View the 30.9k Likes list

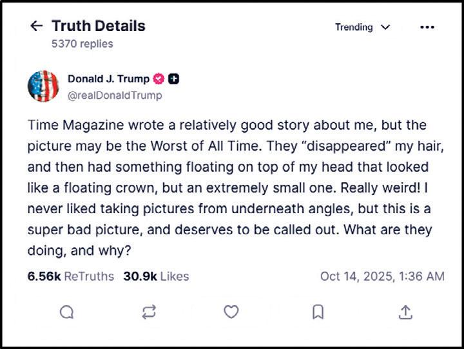point(156,276)
